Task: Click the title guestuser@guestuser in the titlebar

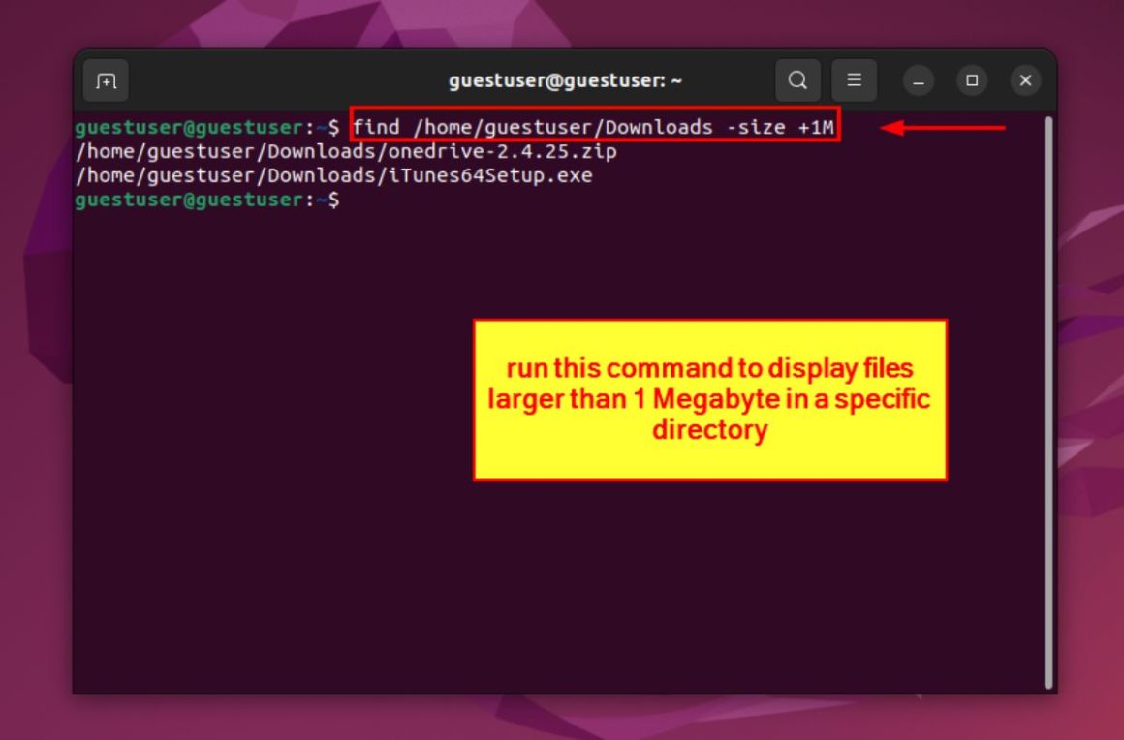Action: 565,80
